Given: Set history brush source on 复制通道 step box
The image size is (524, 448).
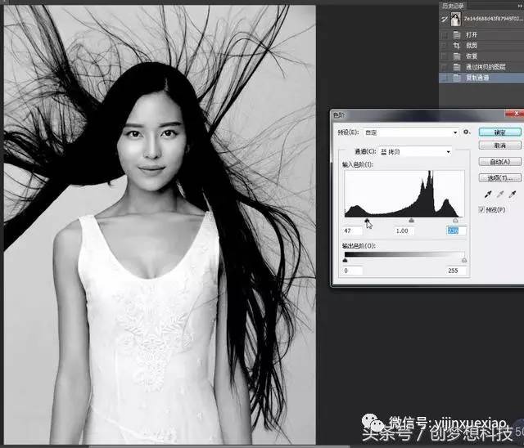Looking at the screenshot, I should pyautogui.click(x=443, y=78).
